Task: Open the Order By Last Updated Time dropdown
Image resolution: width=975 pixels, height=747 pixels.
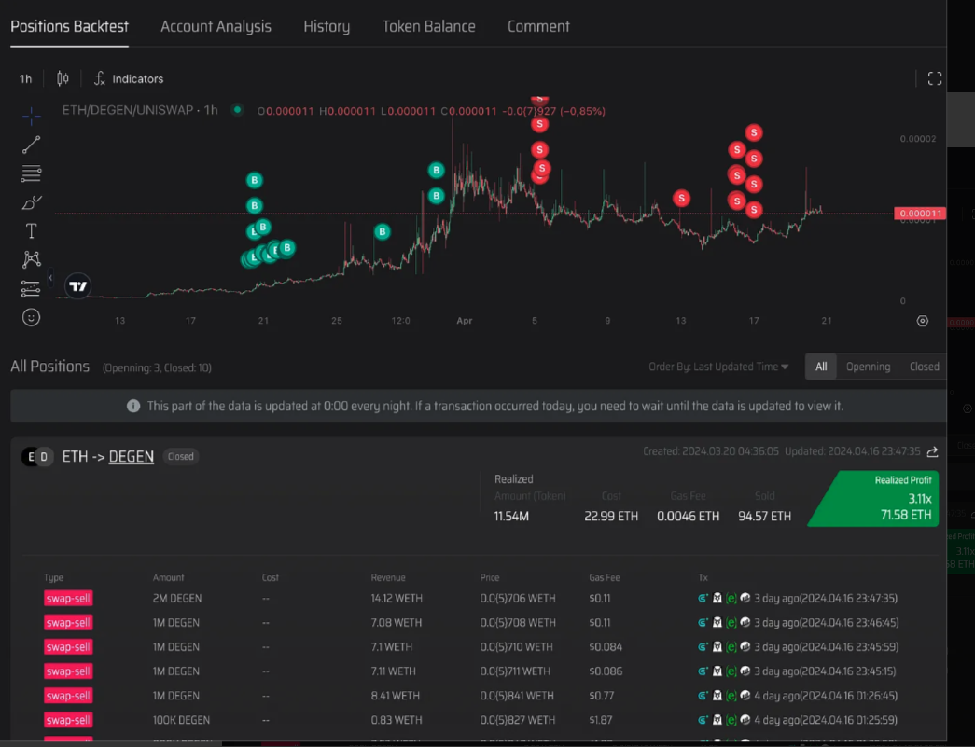Action: click(718, 367)
